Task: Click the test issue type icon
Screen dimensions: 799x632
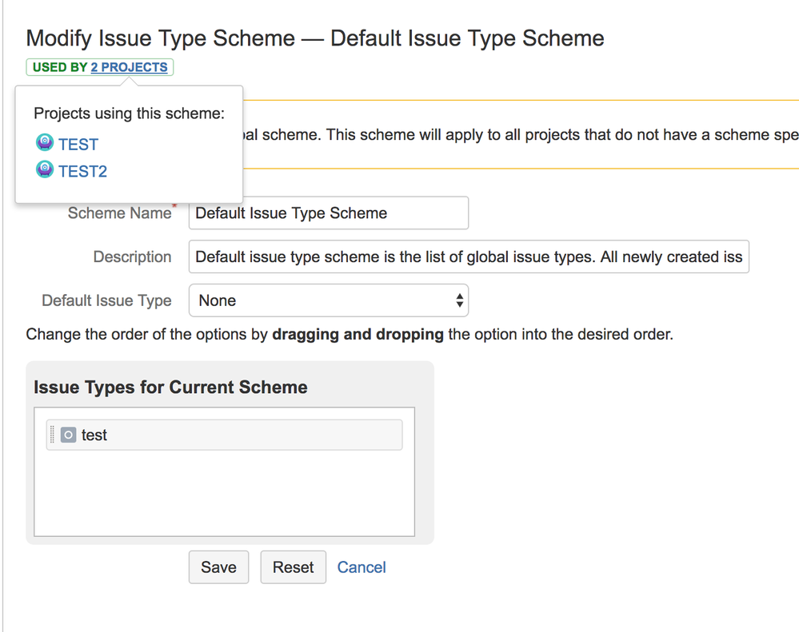Action: (69, 435)
